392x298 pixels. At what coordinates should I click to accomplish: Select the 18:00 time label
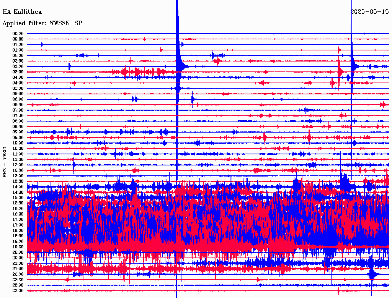(x=18, y=231)
